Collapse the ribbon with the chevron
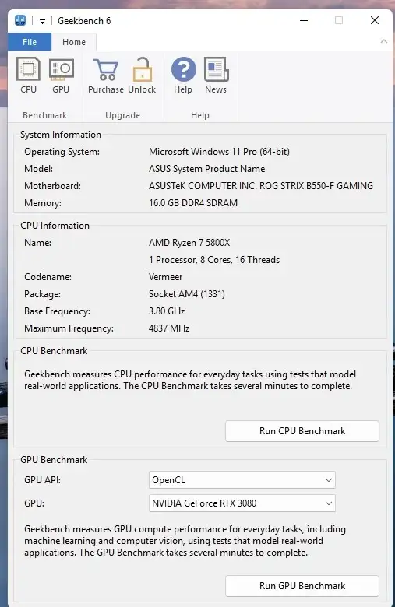Viewport: 395px width, 607px height. coord(384,41)
